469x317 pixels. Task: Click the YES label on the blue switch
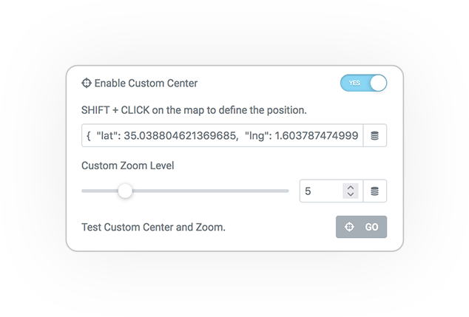pos(354,83)
